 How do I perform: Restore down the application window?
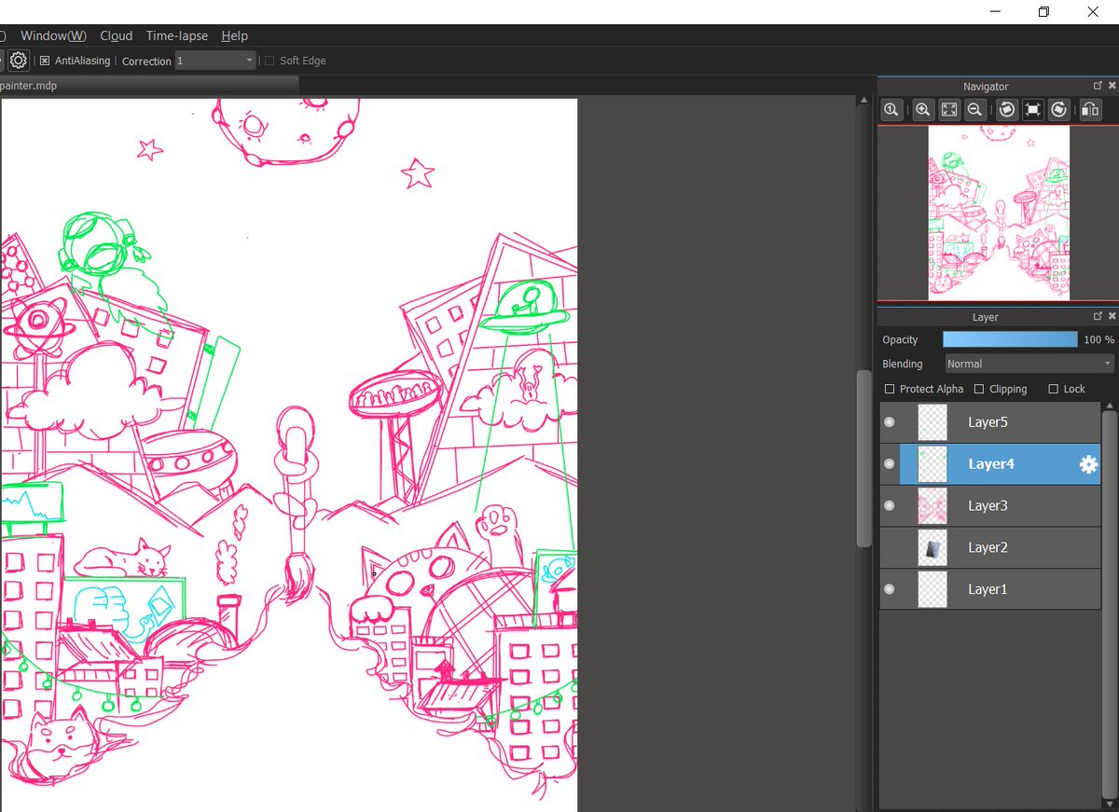[1043, 12]
